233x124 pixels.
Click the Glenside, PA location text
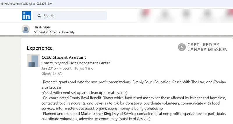pos(52,74)
